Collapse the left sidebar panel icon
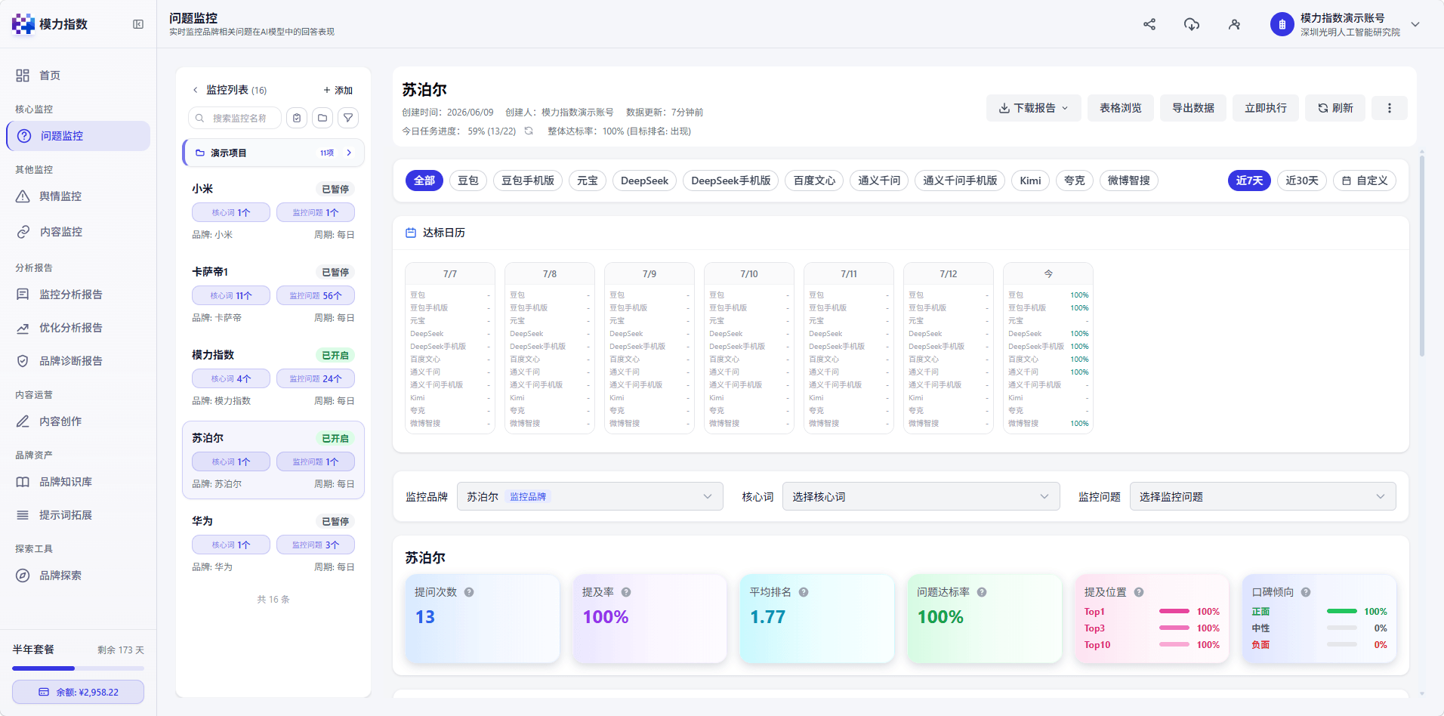The image size is (1444, 716). pyautogui.click(x=138, y=24)
